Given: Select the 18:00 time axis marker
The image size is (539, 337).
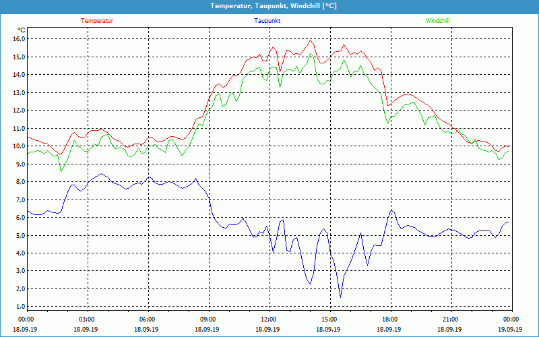Looking at the screenshot, I should click(x=389, y=319).
